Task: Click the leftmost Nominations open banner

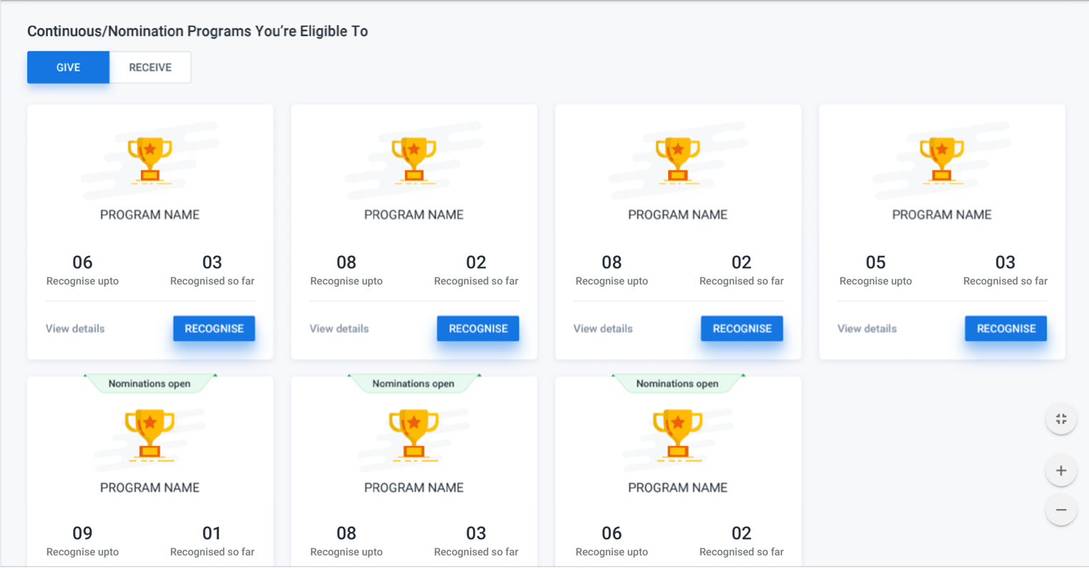Action: click(149, 383)
